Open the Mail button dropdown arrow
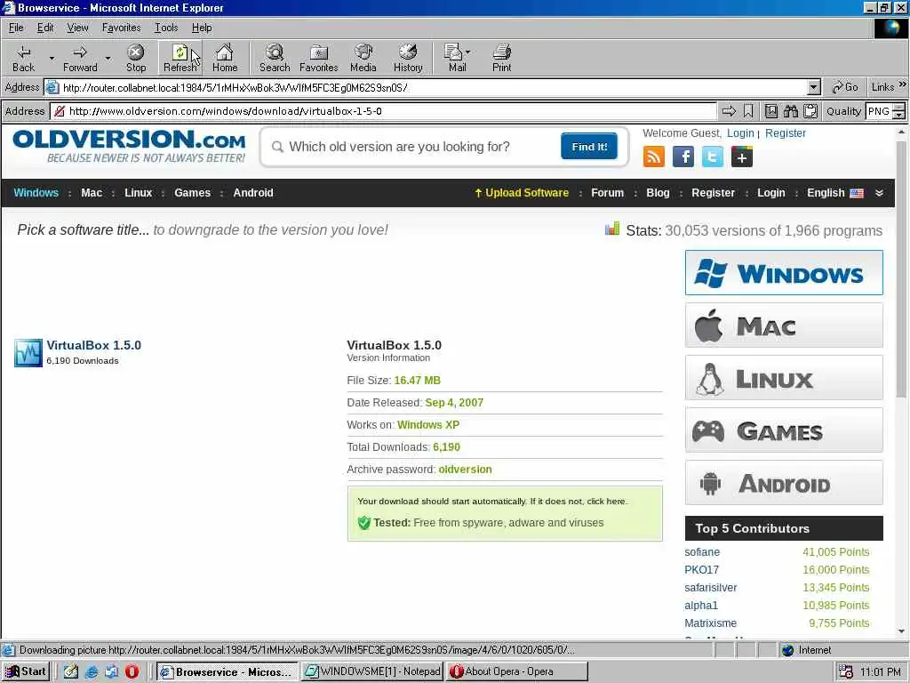This screenshot has height=683, width=910. 467,52
